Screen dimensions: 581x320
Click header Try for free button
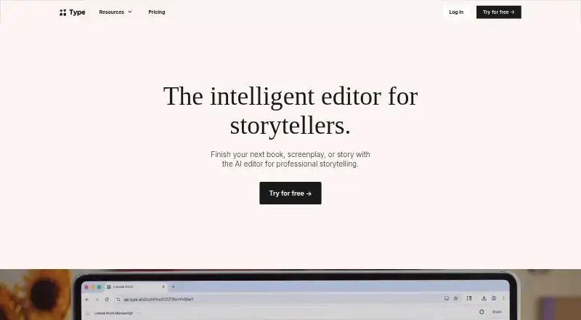[x=499, y=12]
